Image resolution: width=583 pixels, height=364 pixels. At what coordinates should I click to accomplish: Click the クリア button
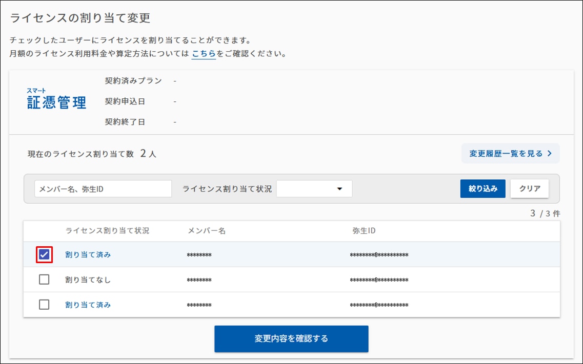coord(529,189)
